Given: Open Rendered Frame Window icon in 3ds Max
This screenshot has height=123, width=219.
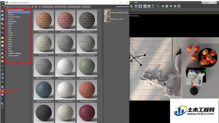Looking at the screenshot, I should pyautogui.click(x=167, y=6).
